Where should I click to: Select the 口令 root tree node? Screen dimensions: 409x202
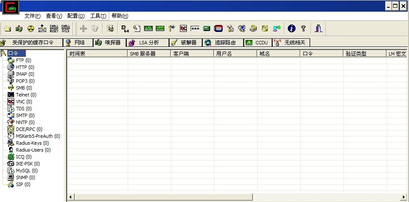(16, 53)
